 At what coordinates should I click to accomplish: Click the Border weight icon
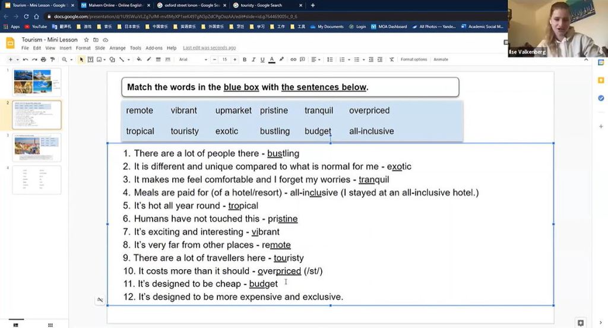click(x=158, y=59)
